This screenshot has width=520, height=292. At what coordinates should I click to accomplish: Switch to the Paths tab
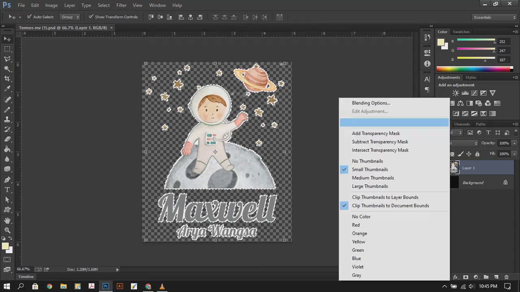[x=481, y=124]
